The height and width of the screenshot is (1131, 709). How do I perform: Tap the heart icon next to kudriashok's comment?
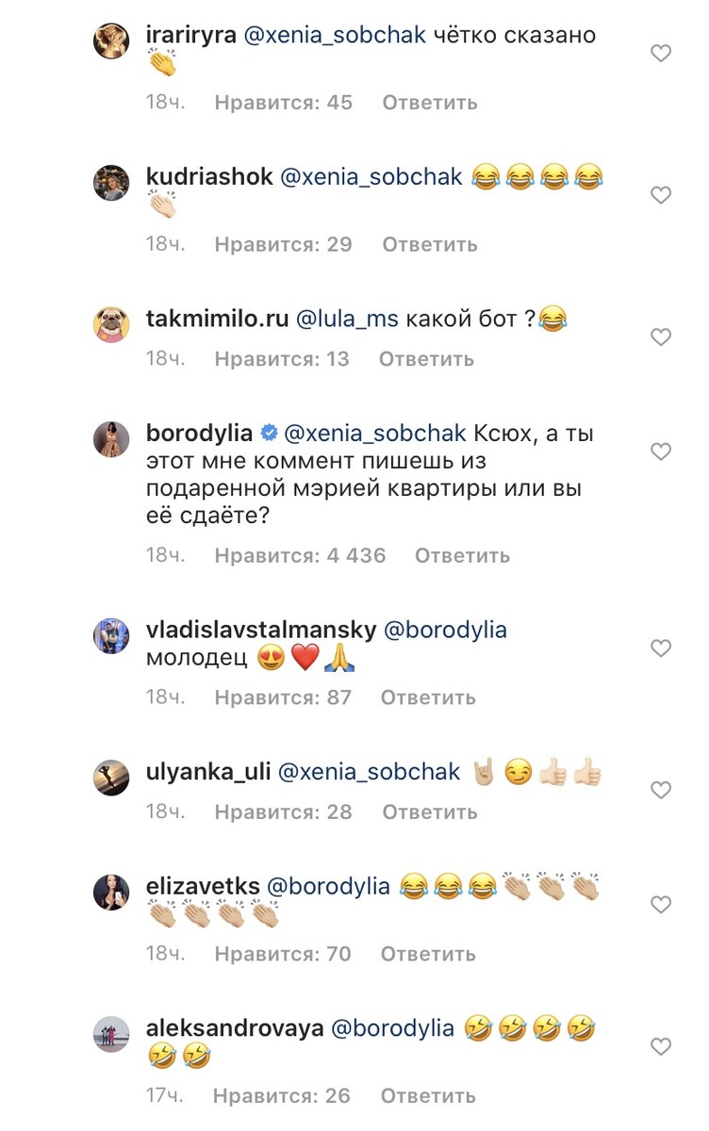661,195
